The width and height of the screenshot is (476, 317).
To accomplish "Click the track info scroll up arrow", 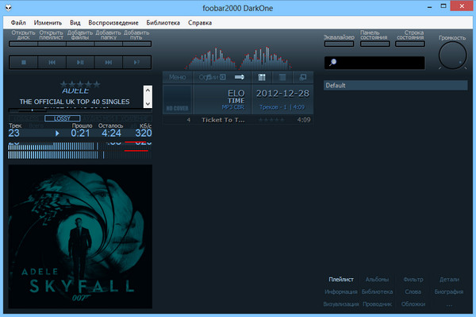I will tap(148, 91).
